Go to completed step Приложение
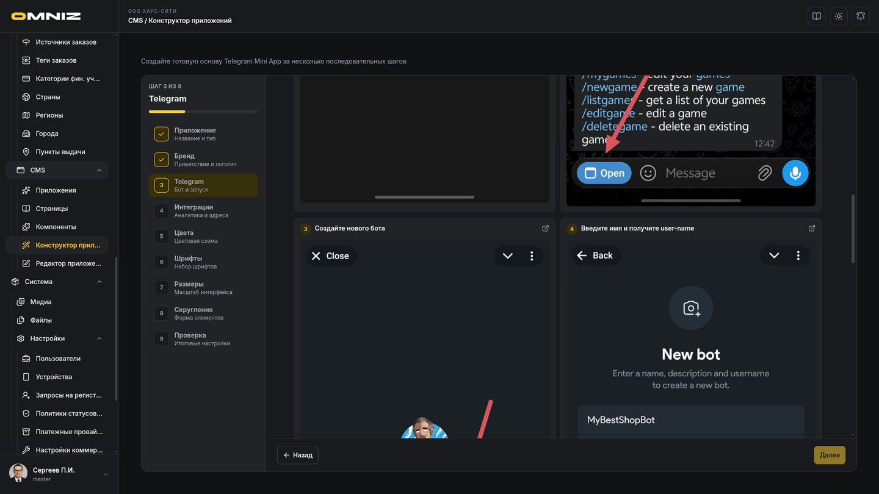Viewport: 879px width, 494px height. 203,134
